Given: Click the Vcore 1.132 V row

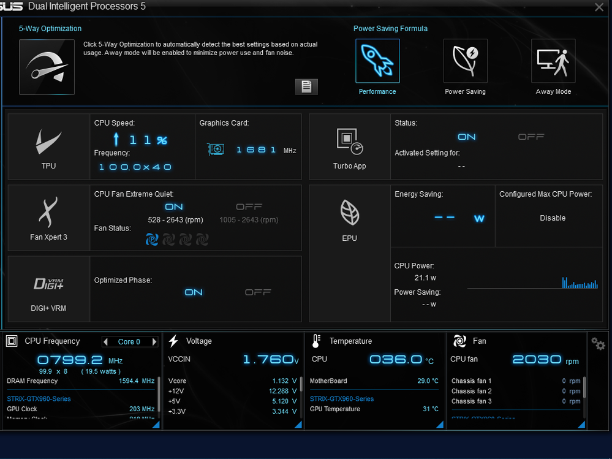Looking at the screenshot, I should coord(233,381).
